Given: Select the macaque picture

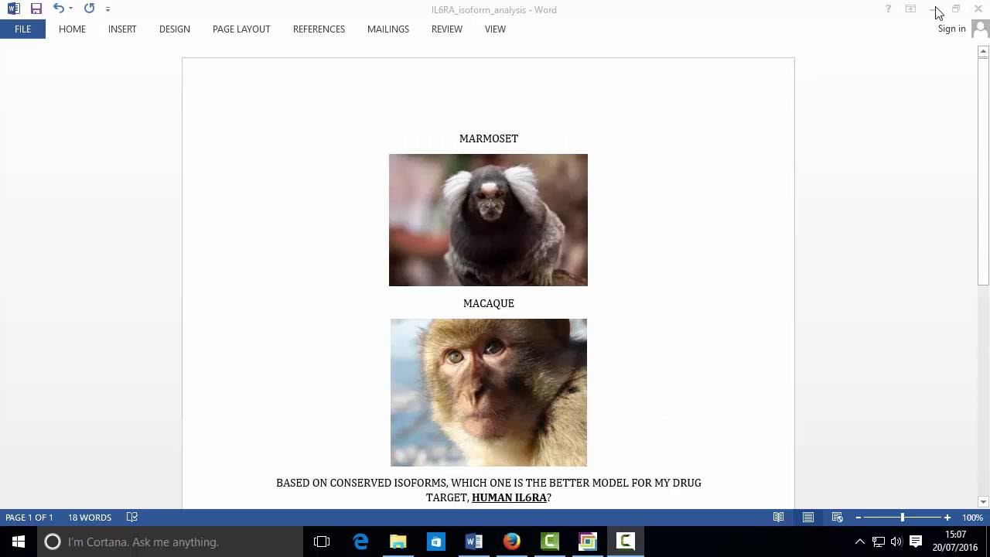Looking at the screenshot, I should point(489,392).
